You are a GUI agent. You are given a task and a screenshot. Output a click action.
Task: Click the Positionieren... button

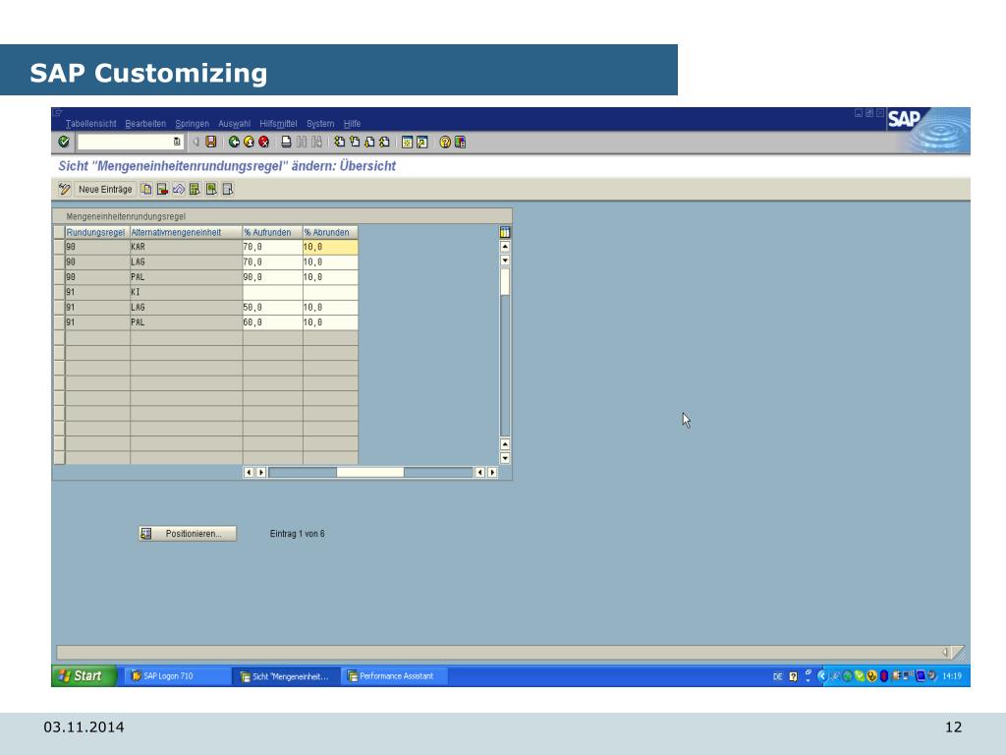click(188, 534)
